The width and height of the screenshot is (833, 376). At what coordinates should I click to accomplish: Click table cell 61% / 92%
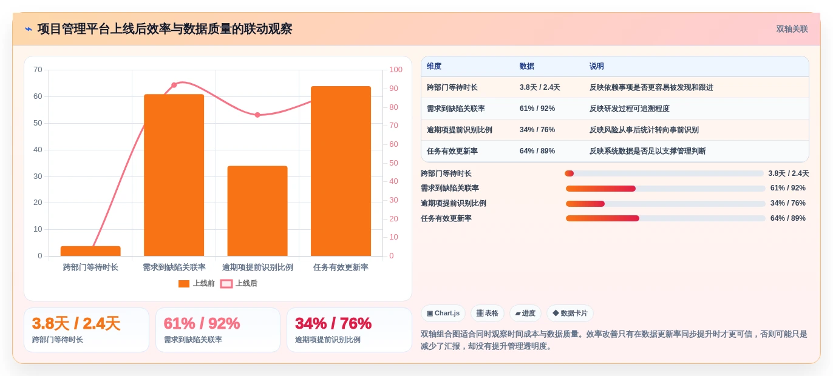coord(537,109)
